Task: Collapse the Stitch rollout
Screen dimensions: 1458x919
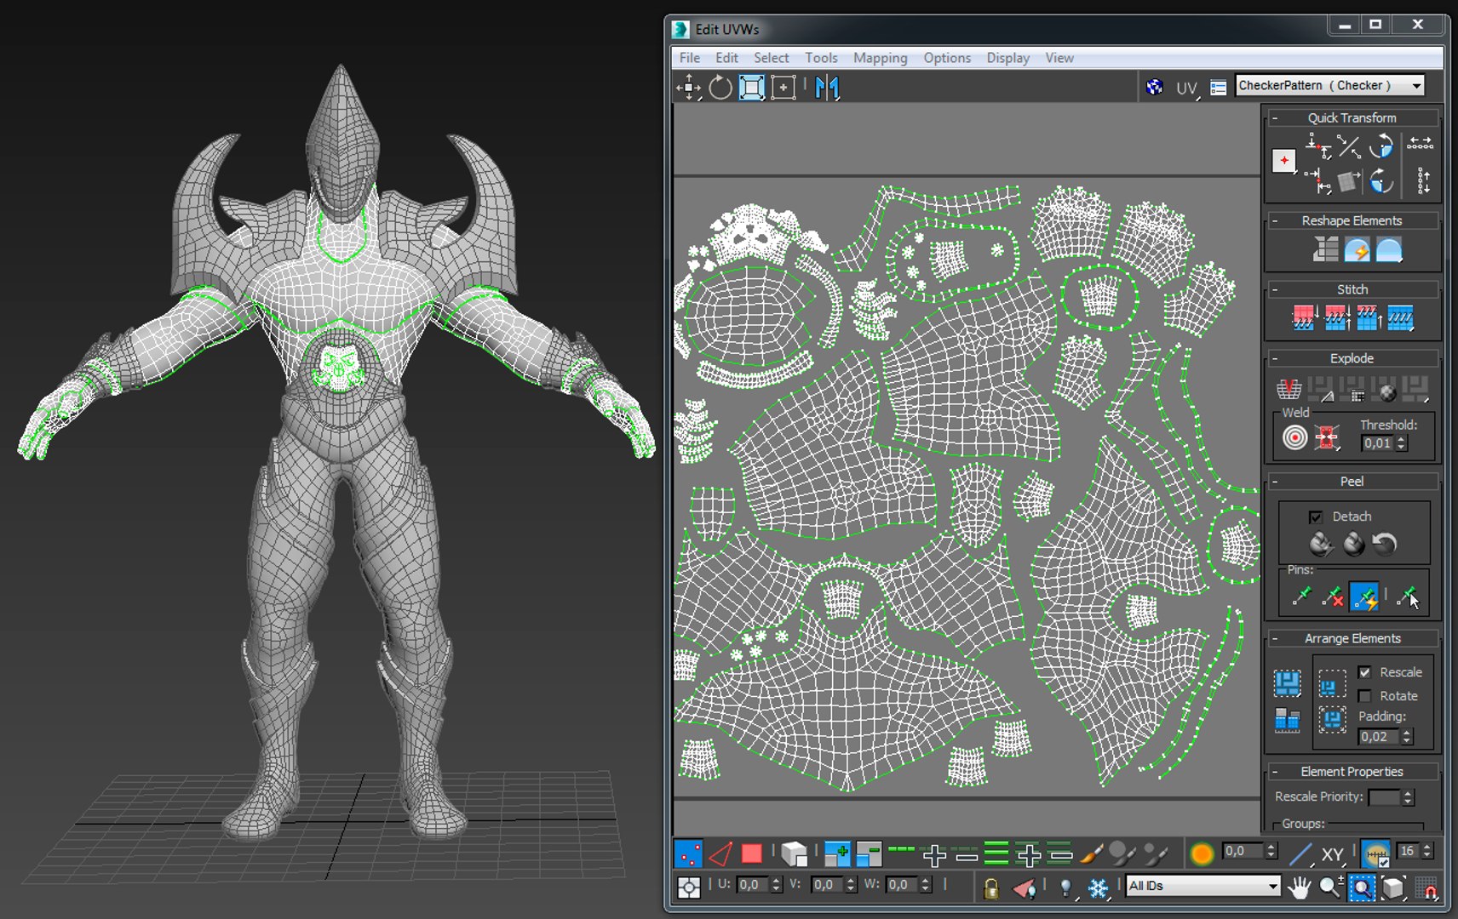Action: pos(1275,289)
